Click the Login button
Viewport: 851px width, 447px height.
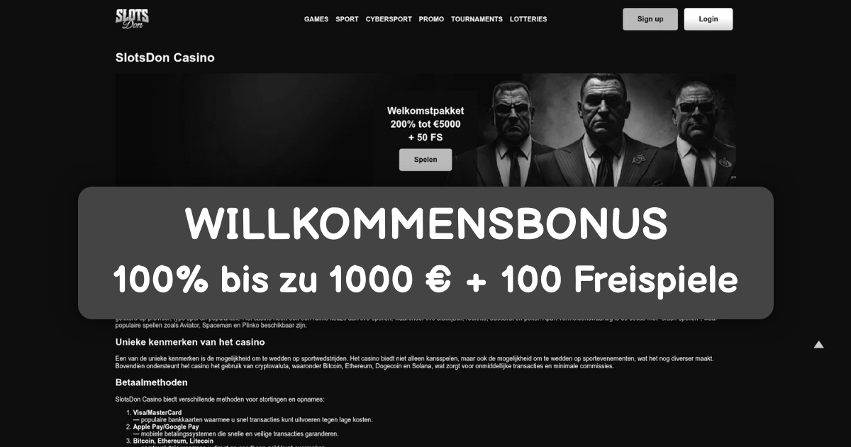[708, 19]
